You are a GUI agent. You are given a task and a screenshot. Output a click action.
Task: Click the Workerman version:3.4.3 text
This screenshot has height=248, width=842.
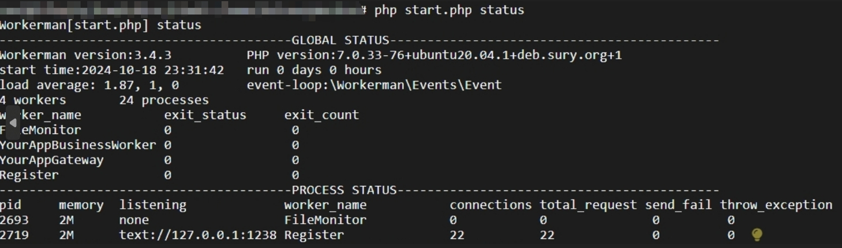coord(85,55)
